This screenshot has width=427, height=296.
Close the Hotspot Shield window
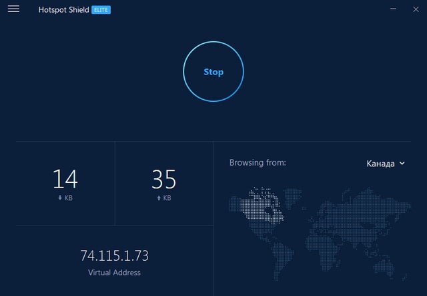pyautogui.click(x=413, y=9)
